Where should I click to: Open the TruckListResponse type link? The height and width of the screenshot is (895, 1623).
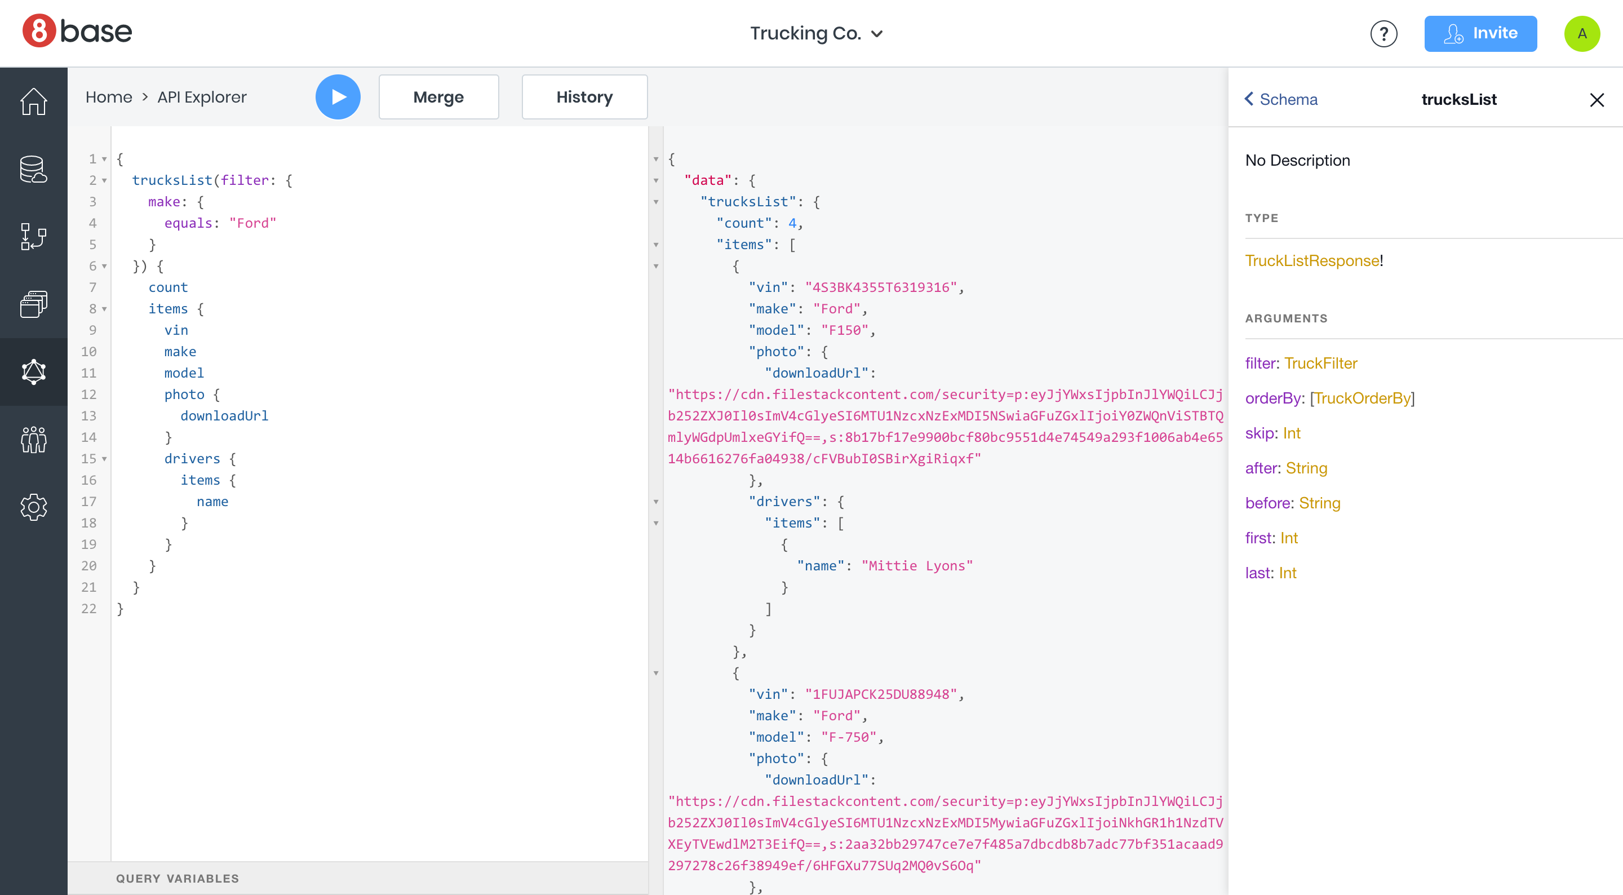point(1312,261)
